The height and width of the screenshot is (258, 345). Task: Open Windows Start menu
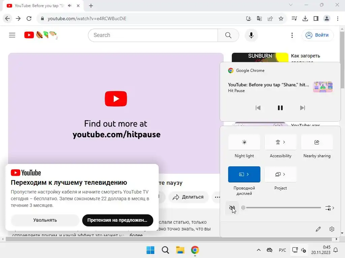tap(151, 250)
